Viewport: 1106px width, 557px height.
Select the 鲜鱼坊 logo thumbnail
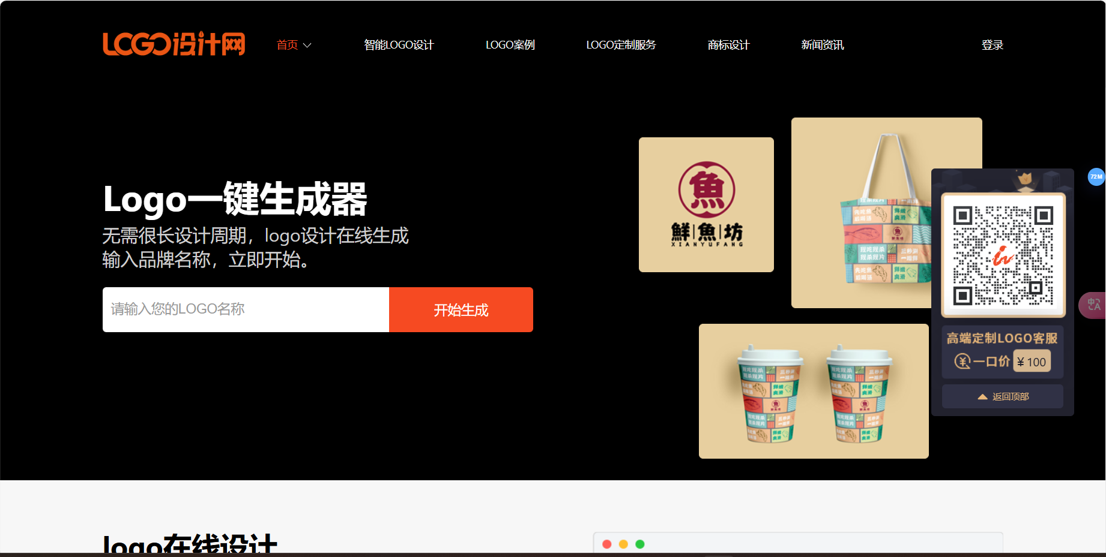pos(706,204)
